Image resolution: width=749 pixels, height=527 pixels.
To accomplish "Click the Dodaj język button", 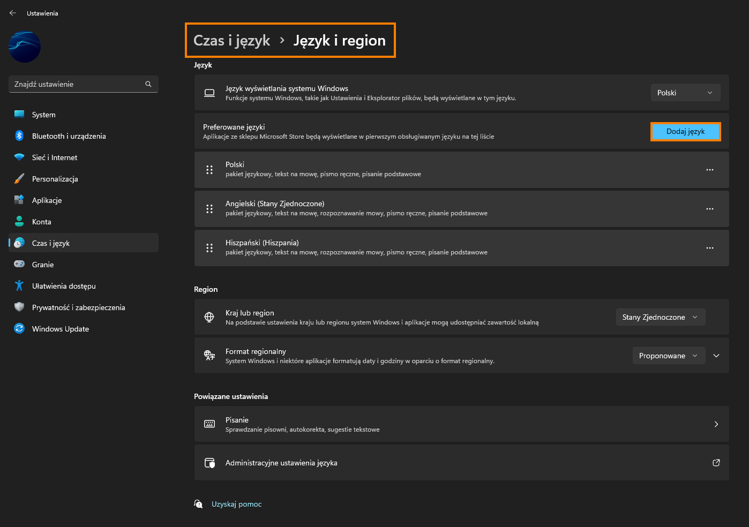I will 685,131.
